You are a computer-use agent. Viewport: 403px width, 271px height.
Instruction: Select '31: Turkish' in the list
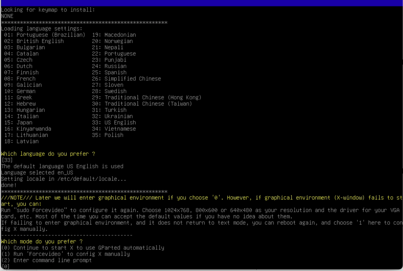point(109,110)
